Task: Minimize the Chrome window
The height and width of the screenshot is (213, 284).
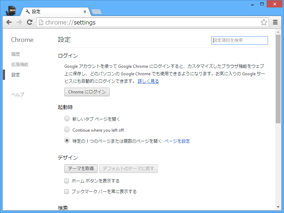Action: click(x=252, y=4)
